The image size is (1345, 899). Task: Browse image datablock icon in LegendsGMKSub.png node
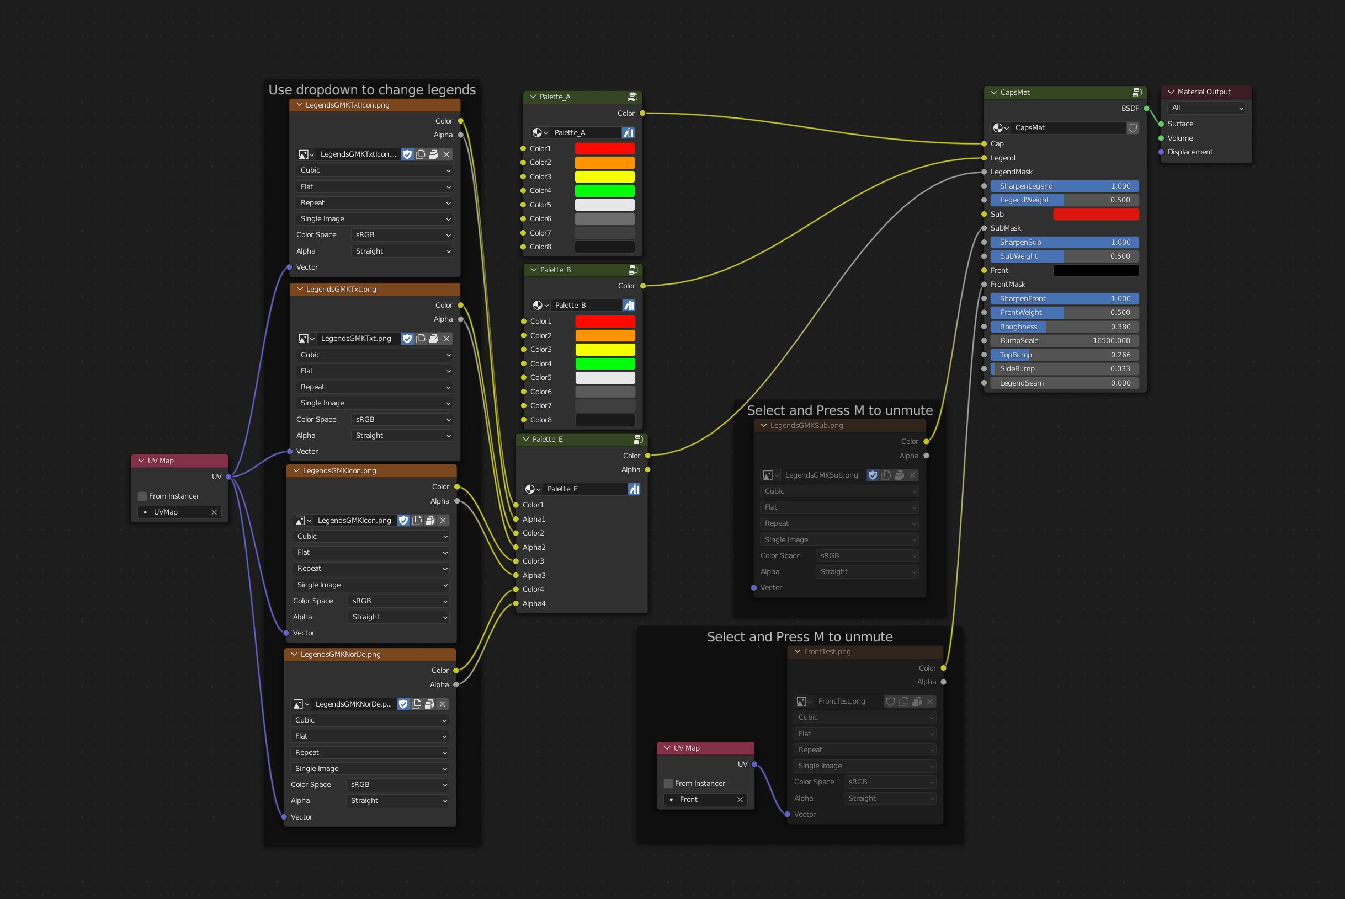[770, 475]
